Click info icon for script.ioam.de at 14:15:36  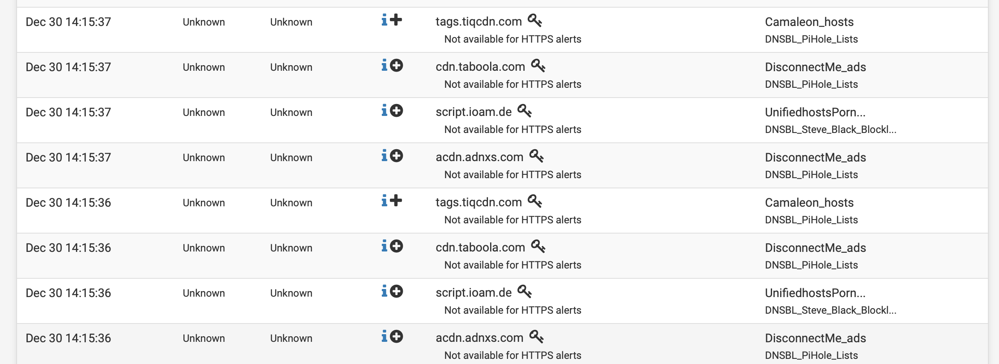click(384, 291)
